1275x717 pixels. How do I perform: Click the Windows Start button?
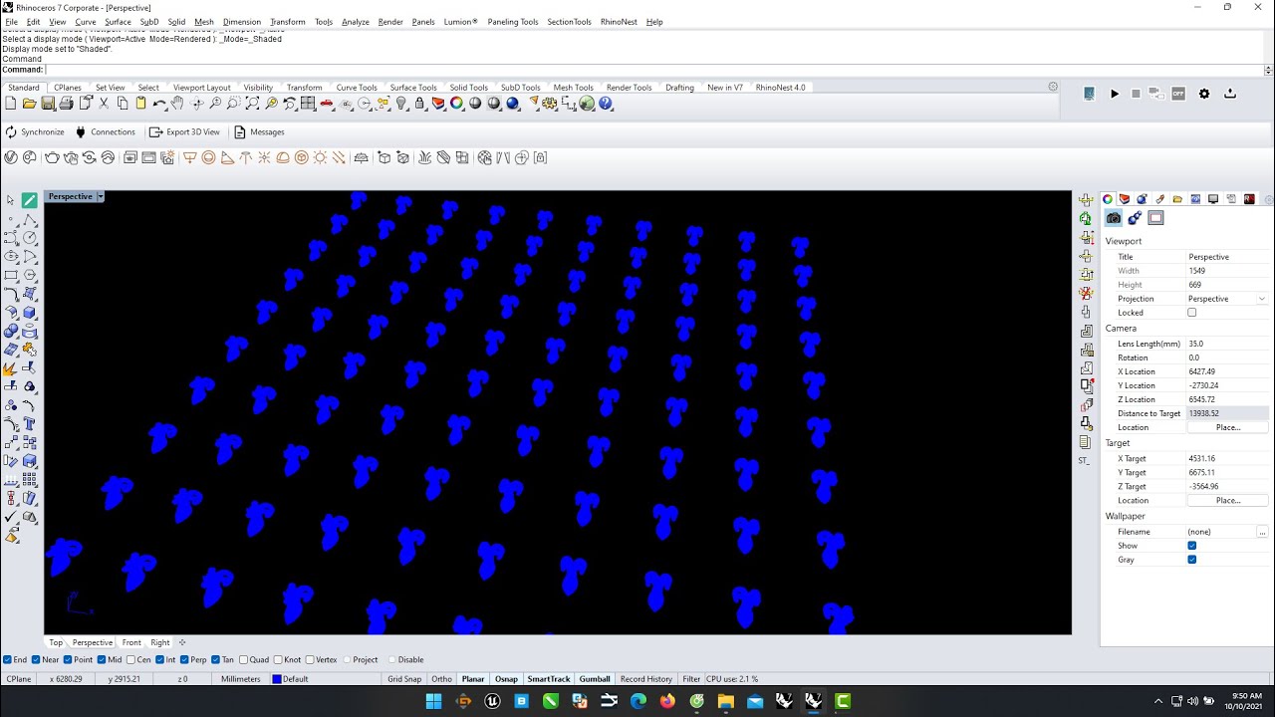[433, 701]
